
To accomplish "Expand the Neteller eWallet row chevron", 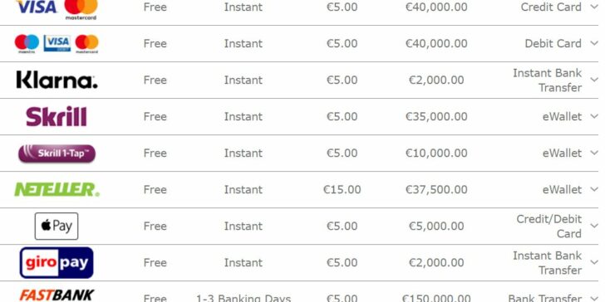I will coord(594,189).
